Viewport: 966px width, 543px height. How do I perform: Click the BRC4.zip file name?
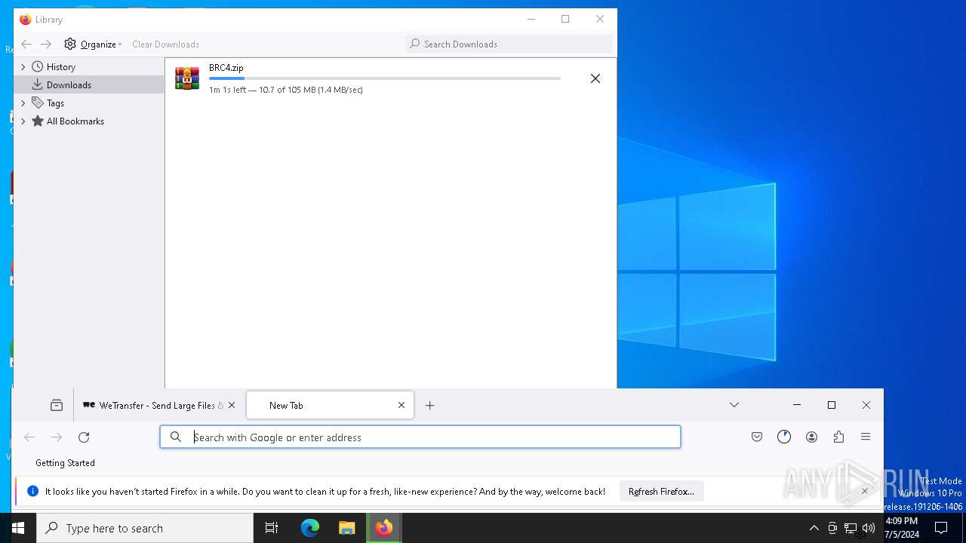point(226,67)
